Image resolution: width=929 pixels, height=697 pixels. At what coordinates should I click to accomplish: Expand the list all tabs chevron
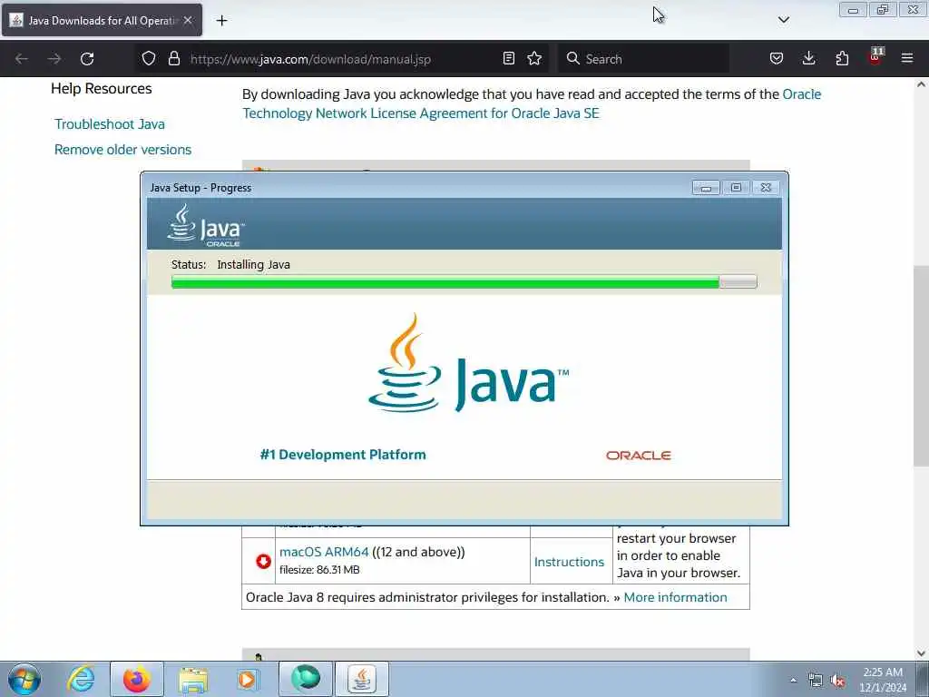tap(783, 20)
